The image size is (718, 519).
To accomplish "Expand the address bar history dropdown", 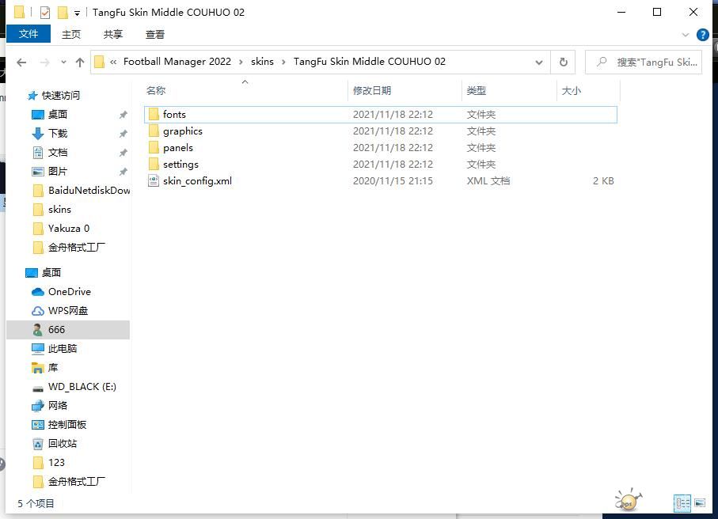I will [x=539, y=62].
